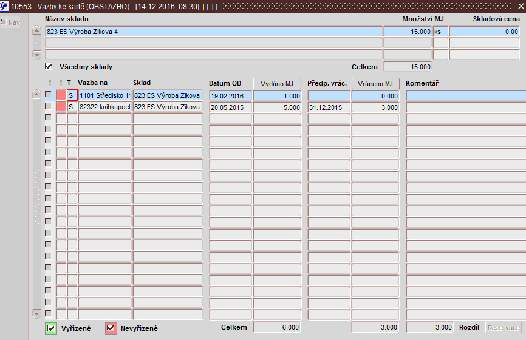The width and height of the screenshot is (526, 340).
Task: Sort by the Vráceno MJ column button
Action: pyautogui.click(x=375, y=84)
